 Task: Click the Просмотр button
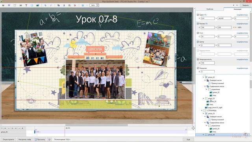pyautogui.click(x=40, y=140)
